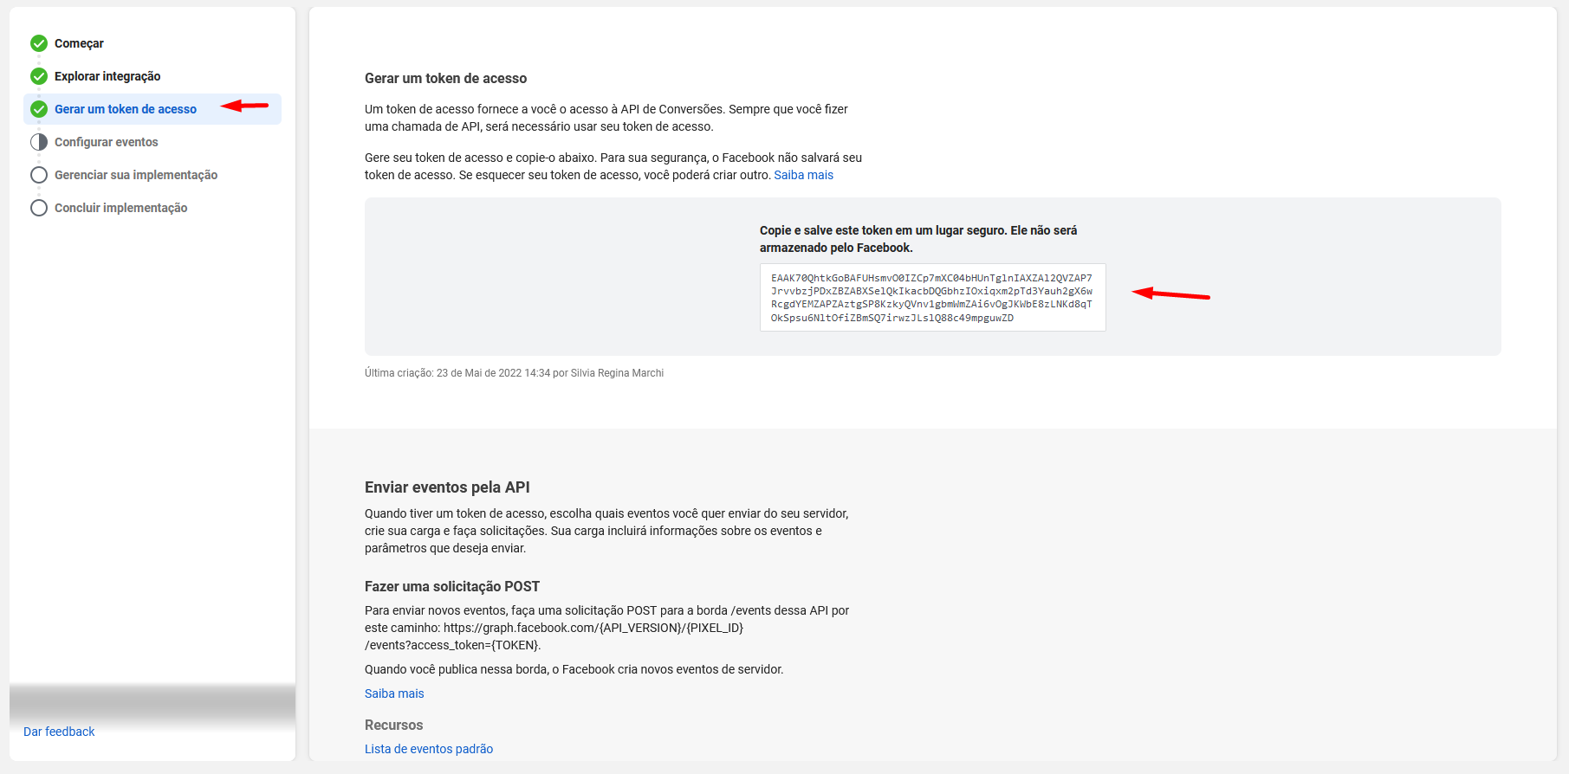Click the Recursos heading
1569x774 pixels.
[x=393, y=725]
